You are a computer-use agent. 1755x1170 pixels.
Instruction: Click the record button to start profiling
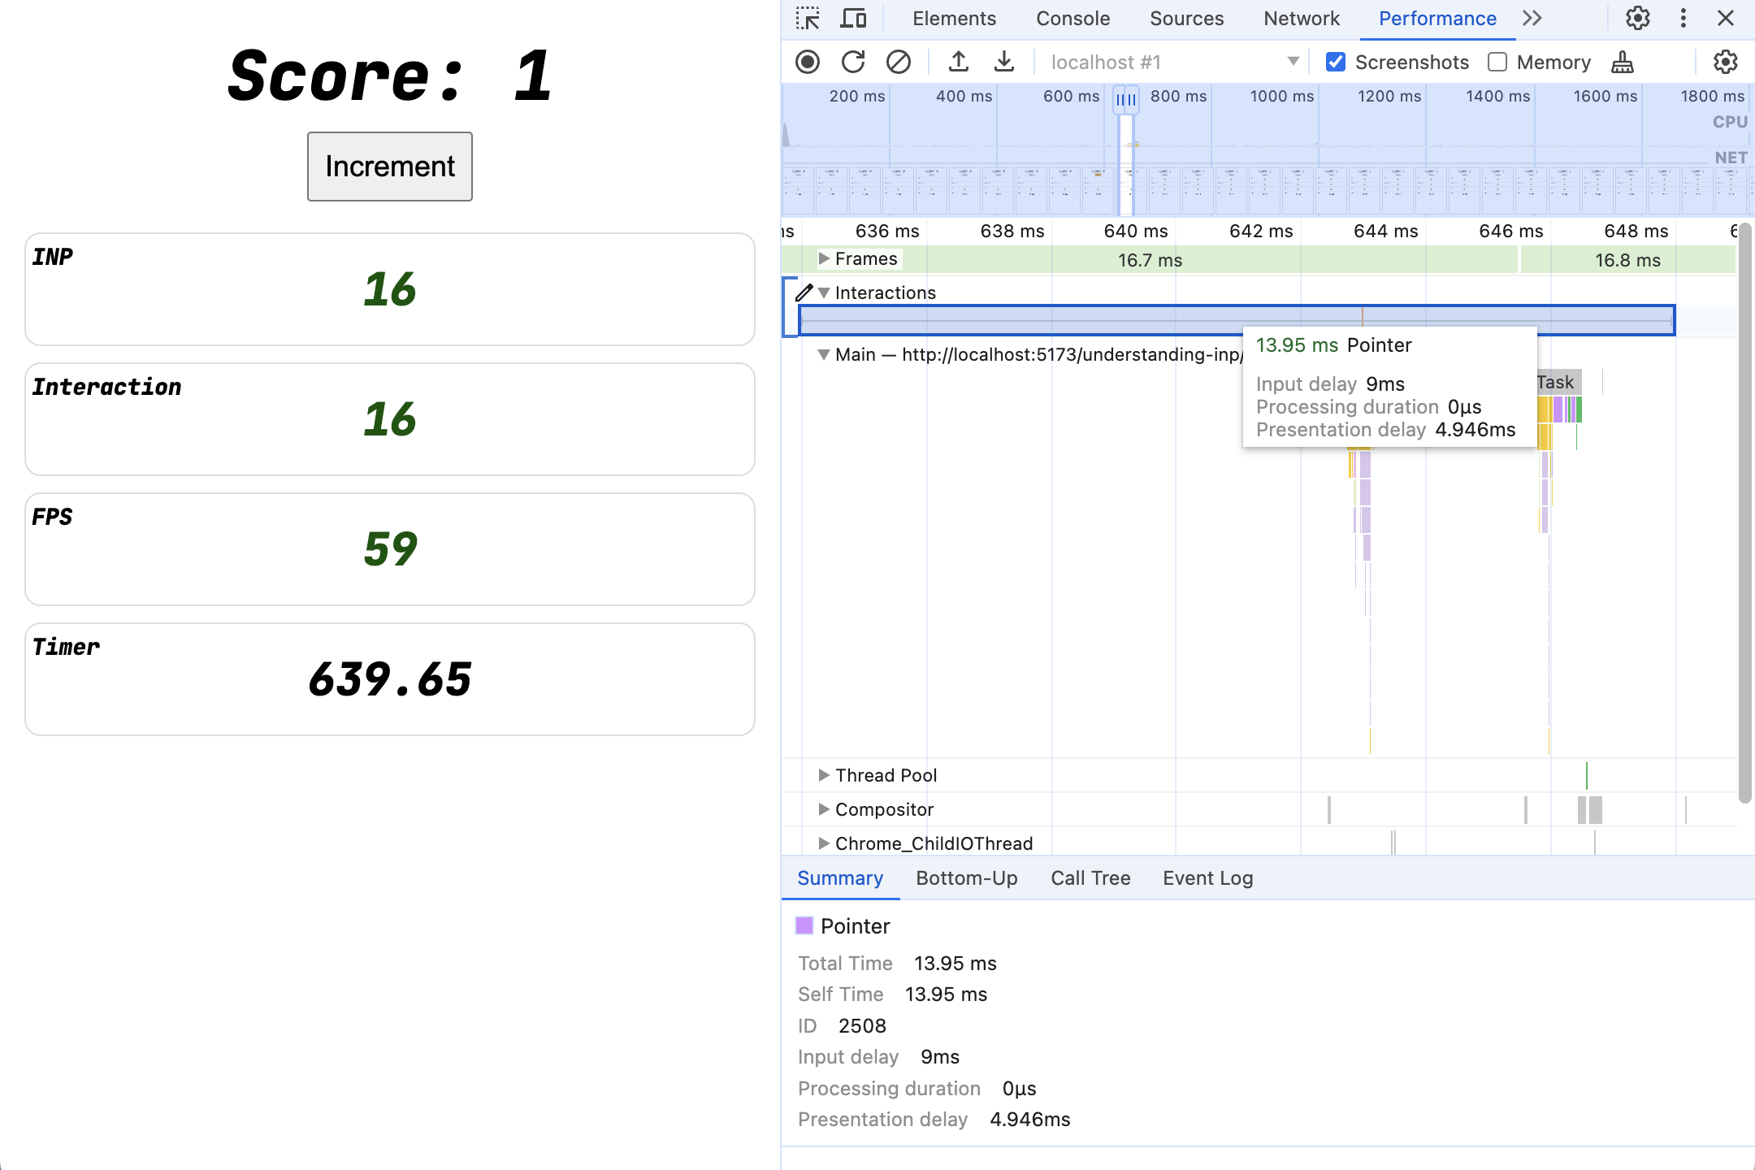point(808,62)
